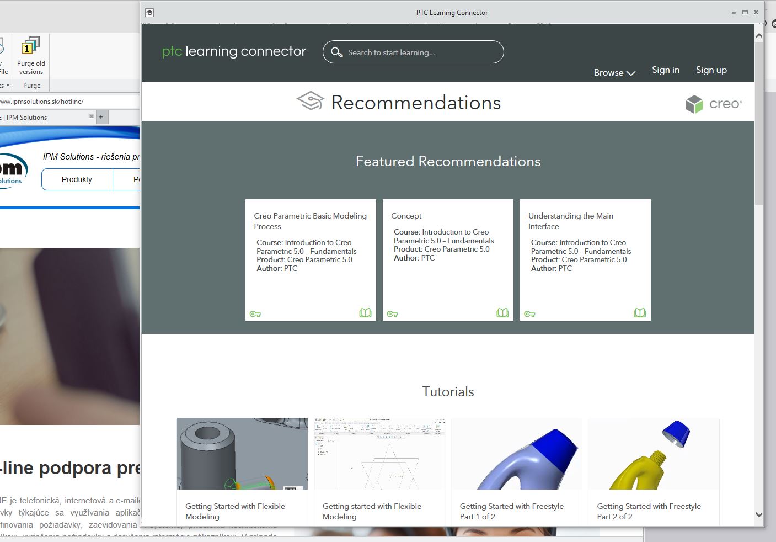Image resolution: width=776 pixels, height=542 pixels.
Task: Open the Creo Parametric Basic Modeling Process card
Action: pyautogui.click(x=311, y=259)
